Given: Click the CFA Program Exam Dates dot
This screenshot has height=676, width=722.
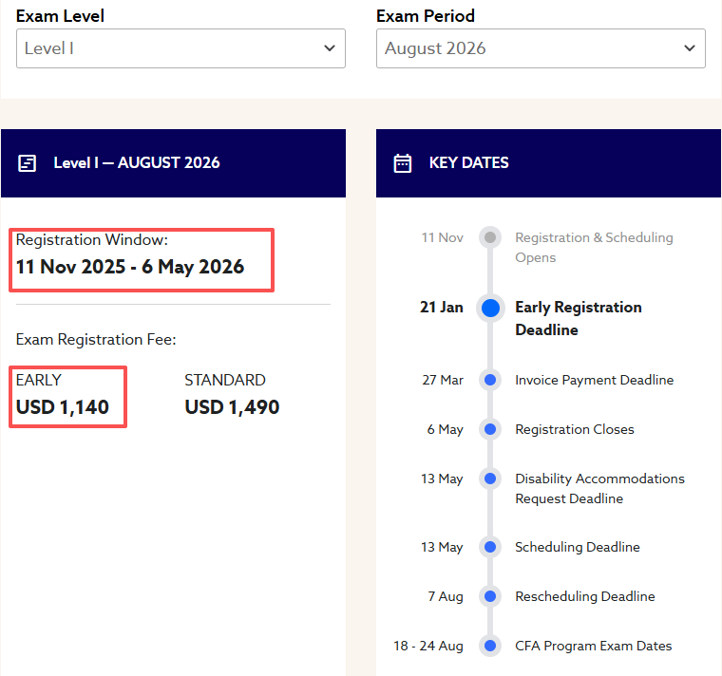Looking at the screenshot, I should [490, 646].
